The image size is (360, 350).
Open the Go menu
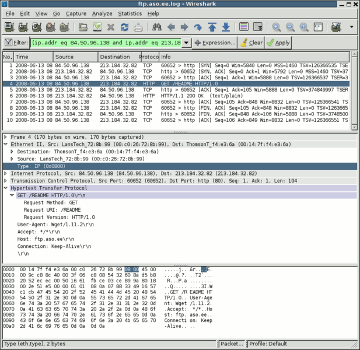click(57, 14)
